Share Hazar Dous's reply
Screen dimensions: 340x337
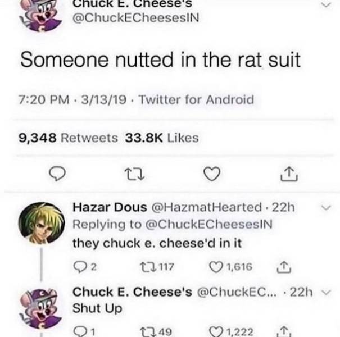284,267
